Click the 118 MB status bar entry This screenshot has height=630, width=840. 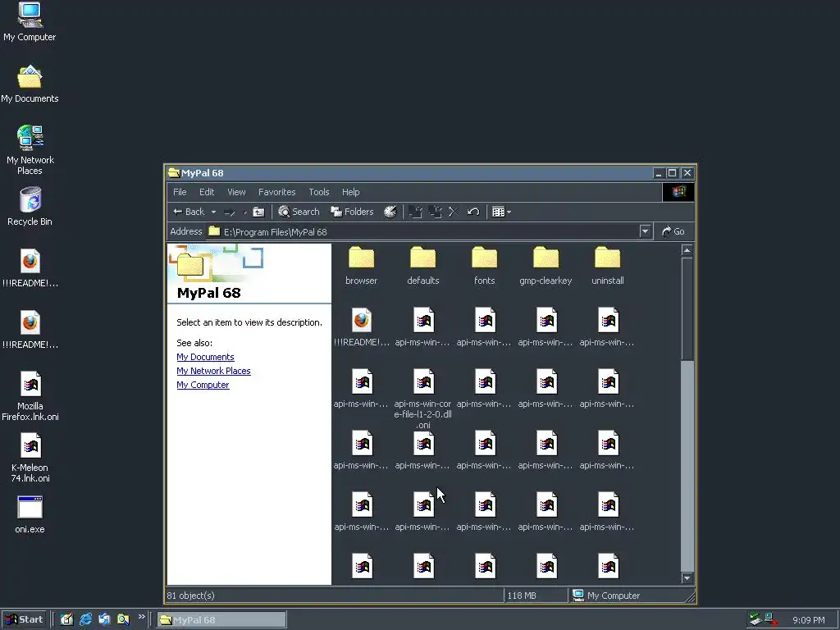[521, 596]
